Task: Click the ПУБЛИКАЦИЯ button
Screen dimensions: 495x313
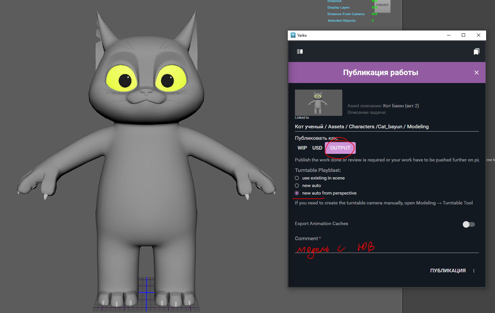Action: click(448, 271)
